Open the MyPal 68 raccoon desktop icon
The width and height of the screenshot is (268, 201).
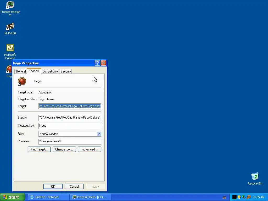click(x=10, y=28)
